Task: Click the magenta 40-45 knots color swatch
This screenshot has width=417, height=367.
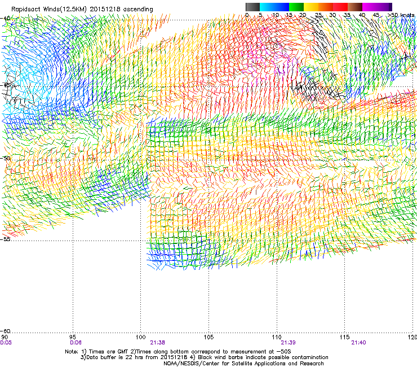Action: coord(370,7)
